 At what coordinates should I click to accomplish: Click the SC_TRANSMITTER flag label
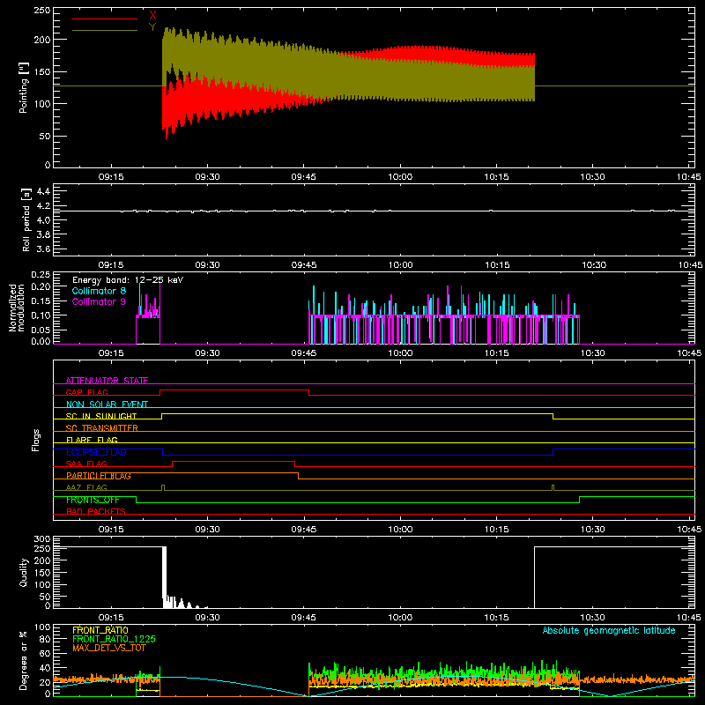tap(101, 428)
